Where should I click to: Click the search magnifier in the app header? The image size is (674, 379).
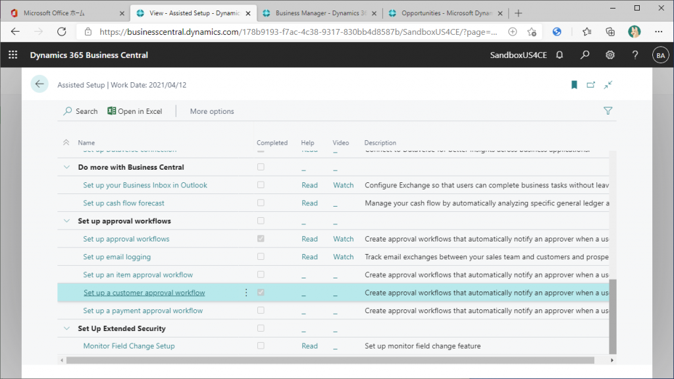tap(584, 55)
